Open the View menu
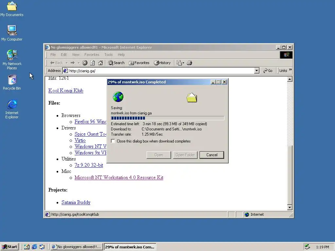Image resolution: width=335 pixels, height=251 pixels. tap(76, 55)
